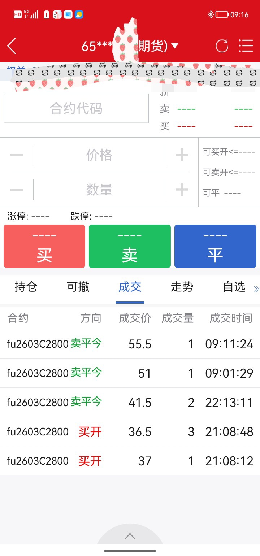Tap the 41.5 trade price cell
Image resolution: width=260 pixels, height=556 pixels.
point(140,403)
